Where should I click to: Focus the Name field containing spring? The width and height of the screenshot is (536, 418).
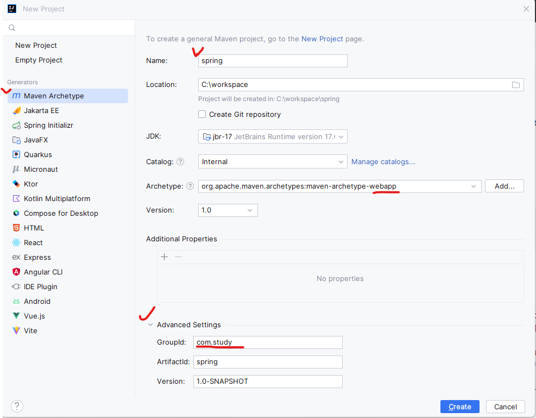(273, 61)
